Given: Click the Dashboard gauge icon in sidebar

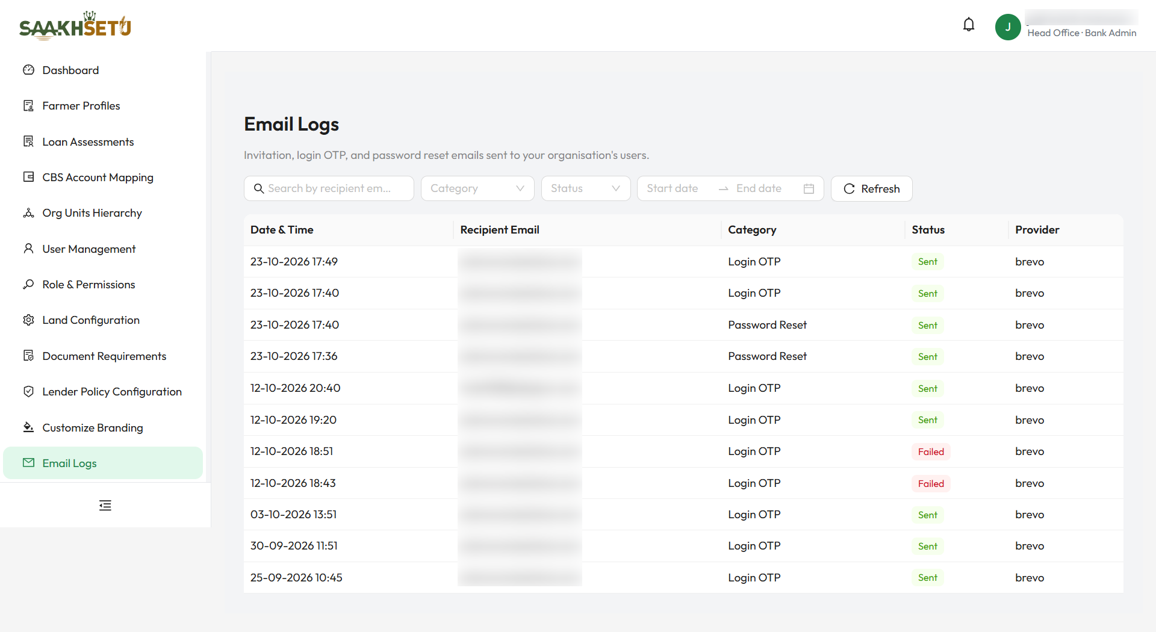Looking at the screenshot, I should (x=28, y=70).
